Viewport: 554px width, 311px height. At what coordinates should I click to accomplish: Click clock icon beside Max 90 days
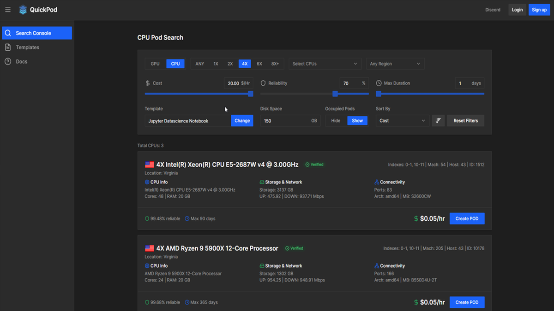(x=187, y=219)
